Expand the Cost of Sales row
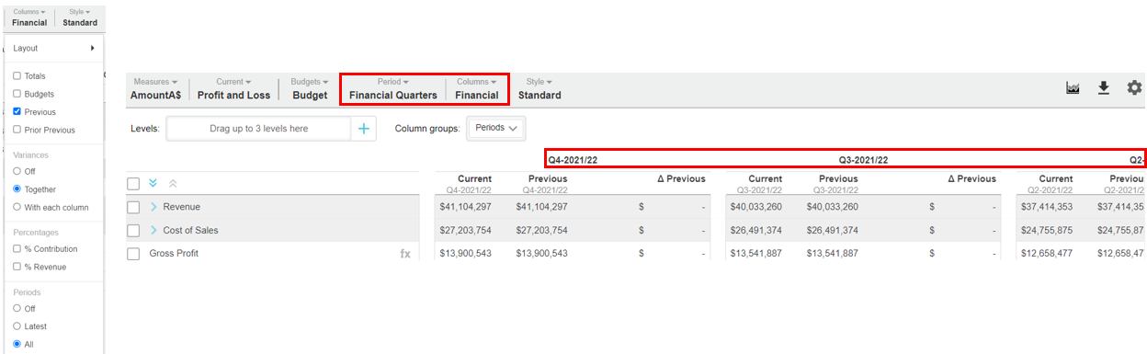Image resolution: width=1147 pixels, height=354 pixels. coord(154,230)
